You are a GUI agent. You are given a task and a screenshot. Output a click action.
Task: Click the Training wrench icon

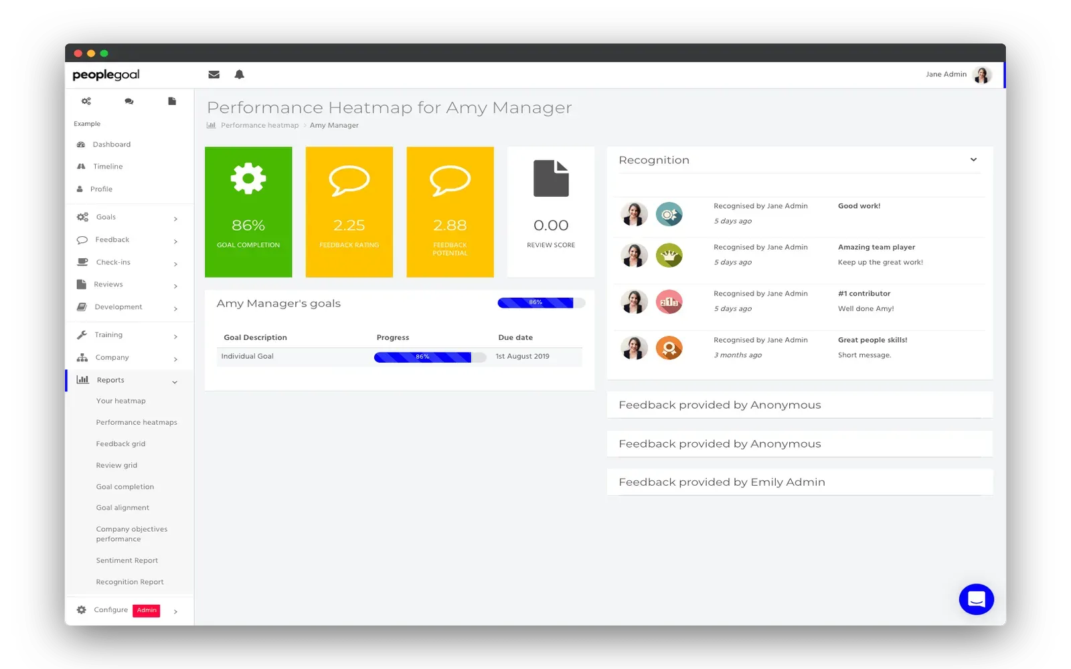click(82, 335)
